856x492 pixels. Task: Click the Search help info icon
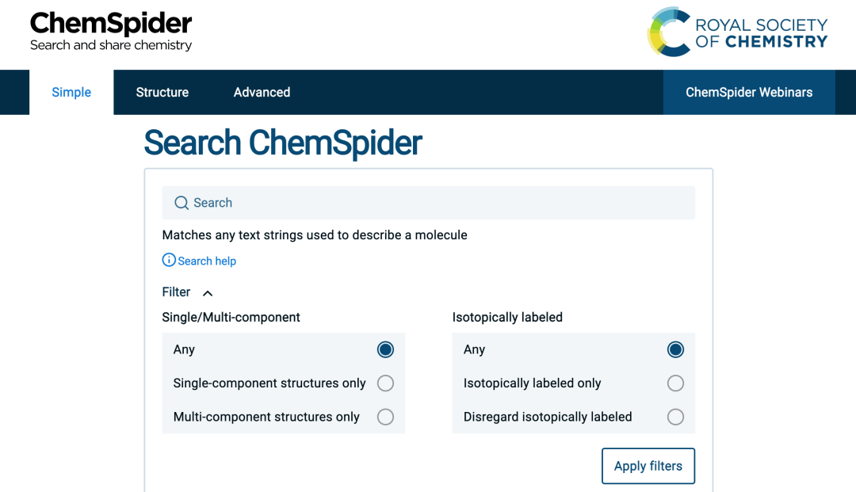click(169, 260)
